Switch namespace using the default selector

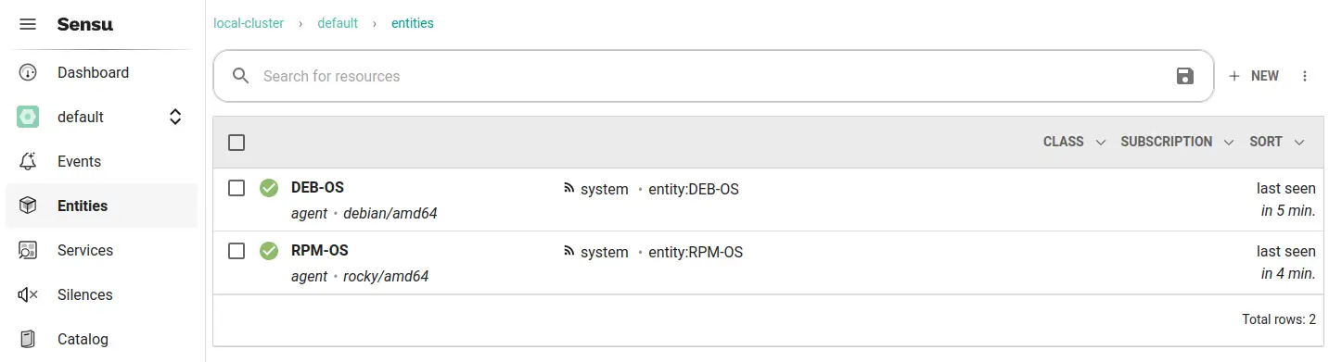pyautogui.click(x=101, y=117)
